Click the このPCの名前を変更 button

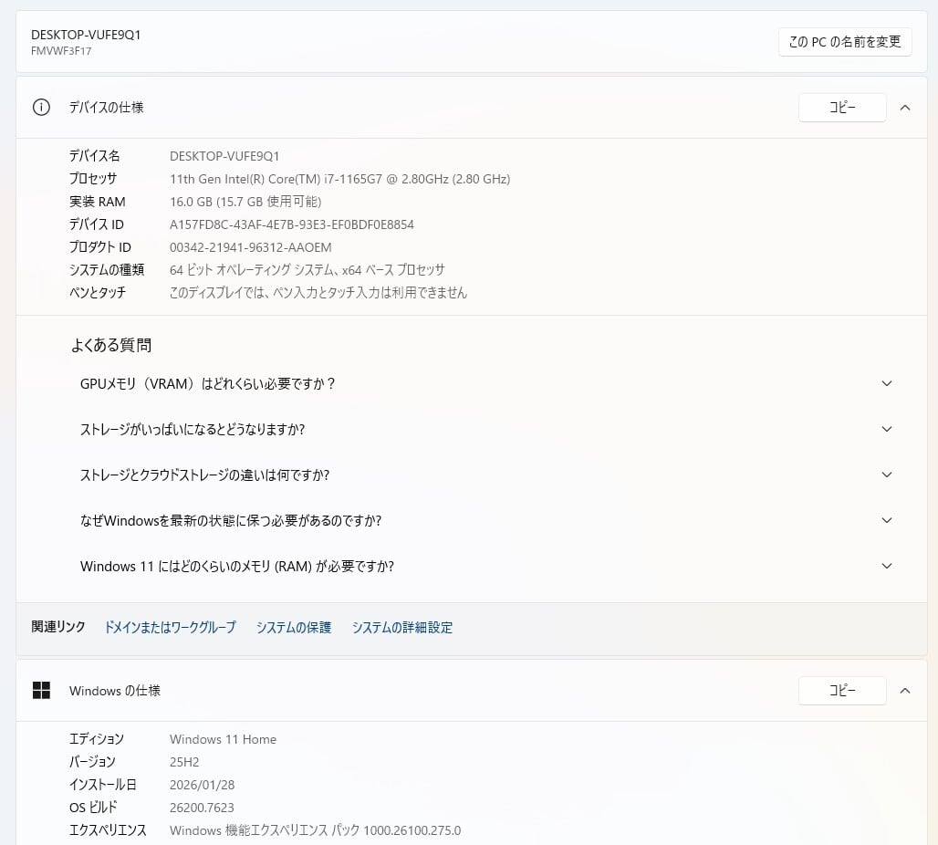[x=844, y=41]
